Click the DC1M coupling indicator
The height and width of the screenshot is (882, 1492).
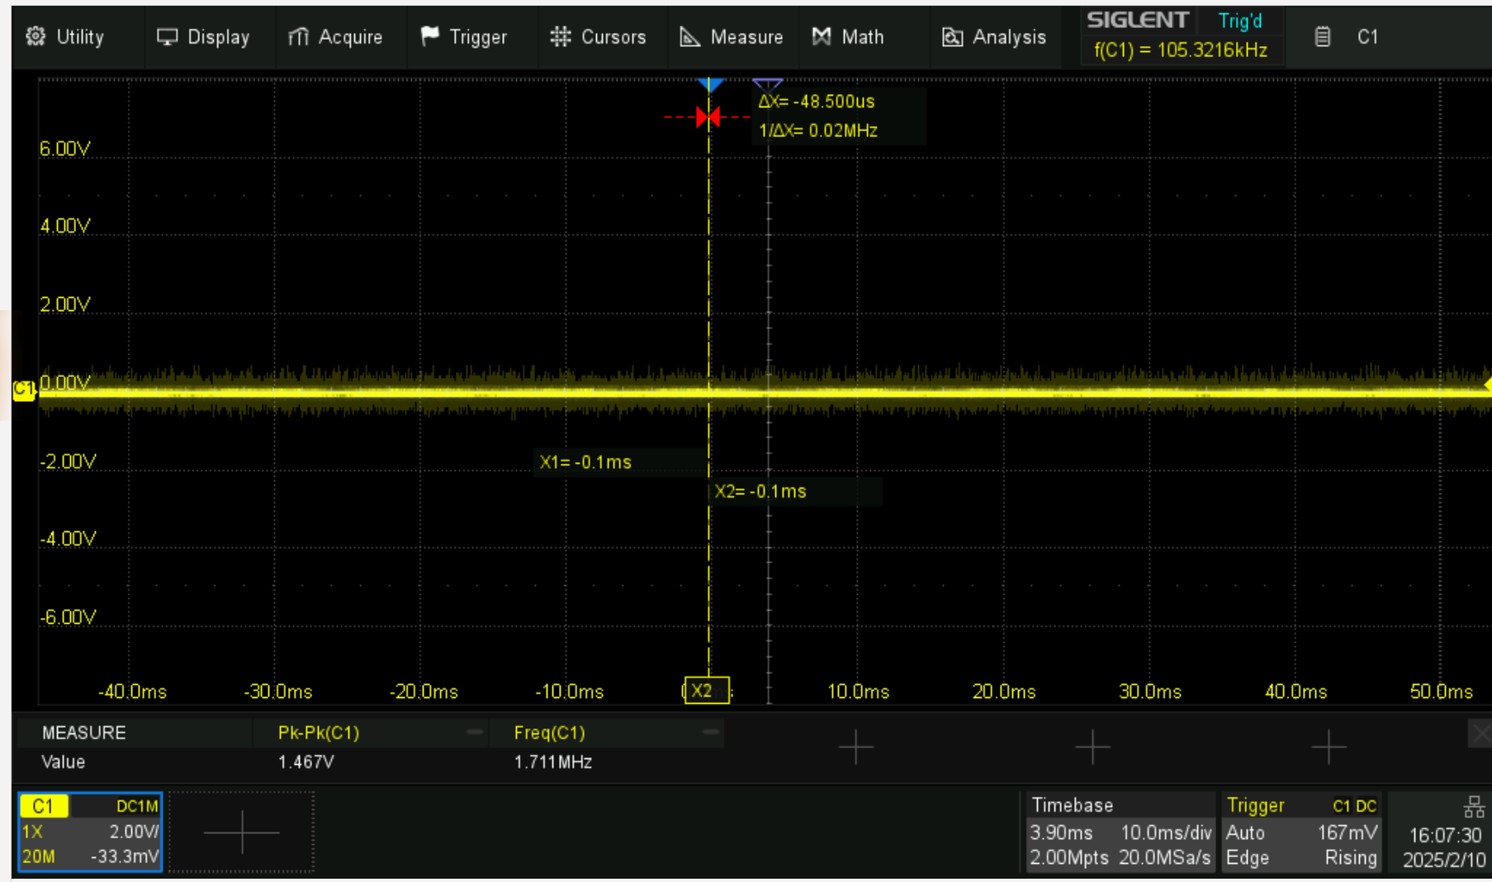tap(137, 806)
